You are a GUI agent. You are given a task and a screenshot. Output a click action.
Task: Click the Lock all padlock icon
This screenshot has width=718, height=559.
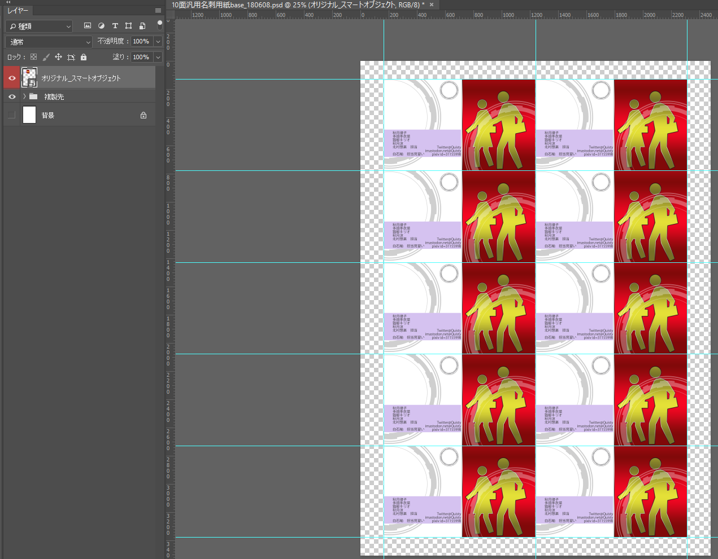click(84, 57)
